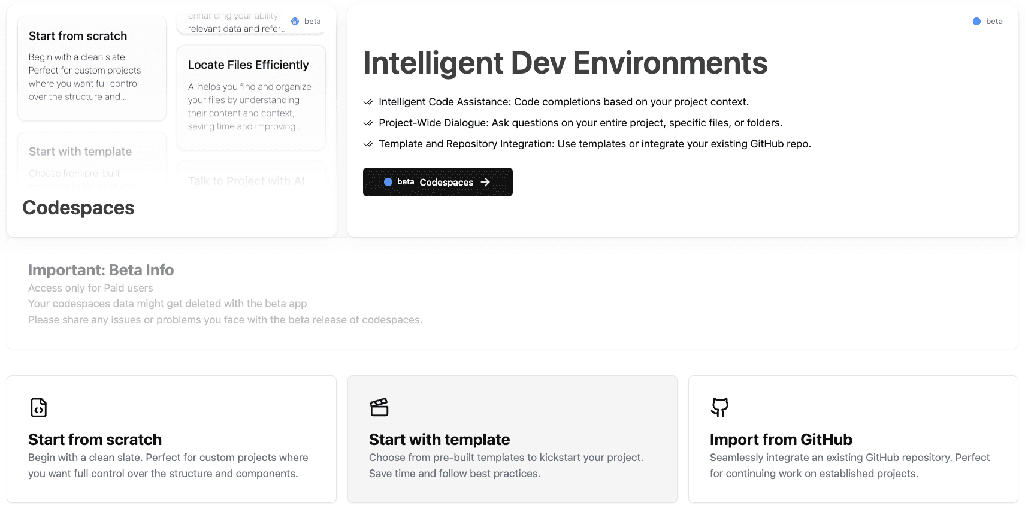
Task: Click the Seamlessly integrate an existing GitHub description
Action: (x=850, y=465)
